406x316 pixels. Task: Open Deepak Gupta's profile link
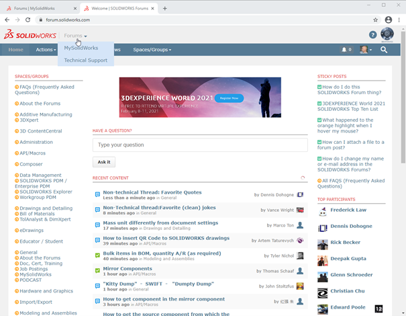tap(348, 258)
